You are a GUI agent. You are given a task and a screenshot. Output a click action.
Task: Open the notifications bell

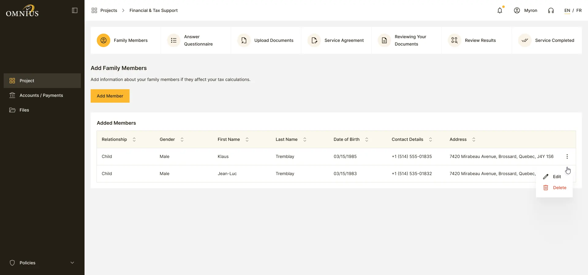pyautogui.click(x=500, y=10)
